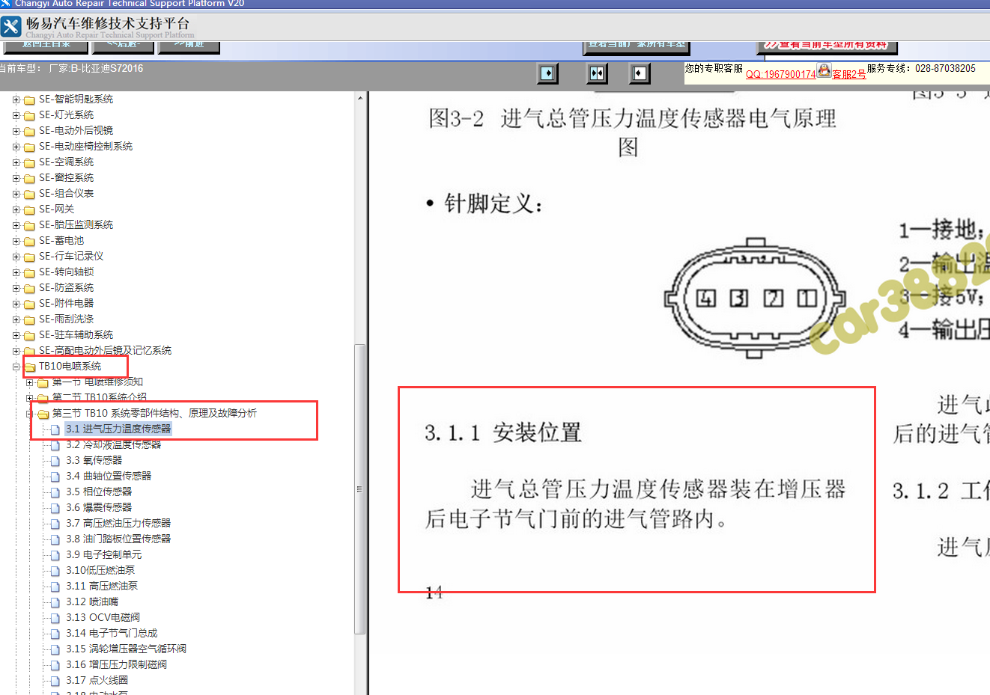Expand the SE-转向轴锁 node
Viewport: 990px width, 695px height.
coord(16,272)
